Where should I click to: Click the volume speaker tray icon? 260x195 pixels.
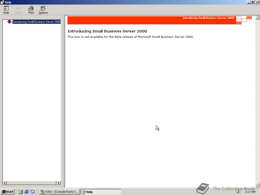[238, 192]
